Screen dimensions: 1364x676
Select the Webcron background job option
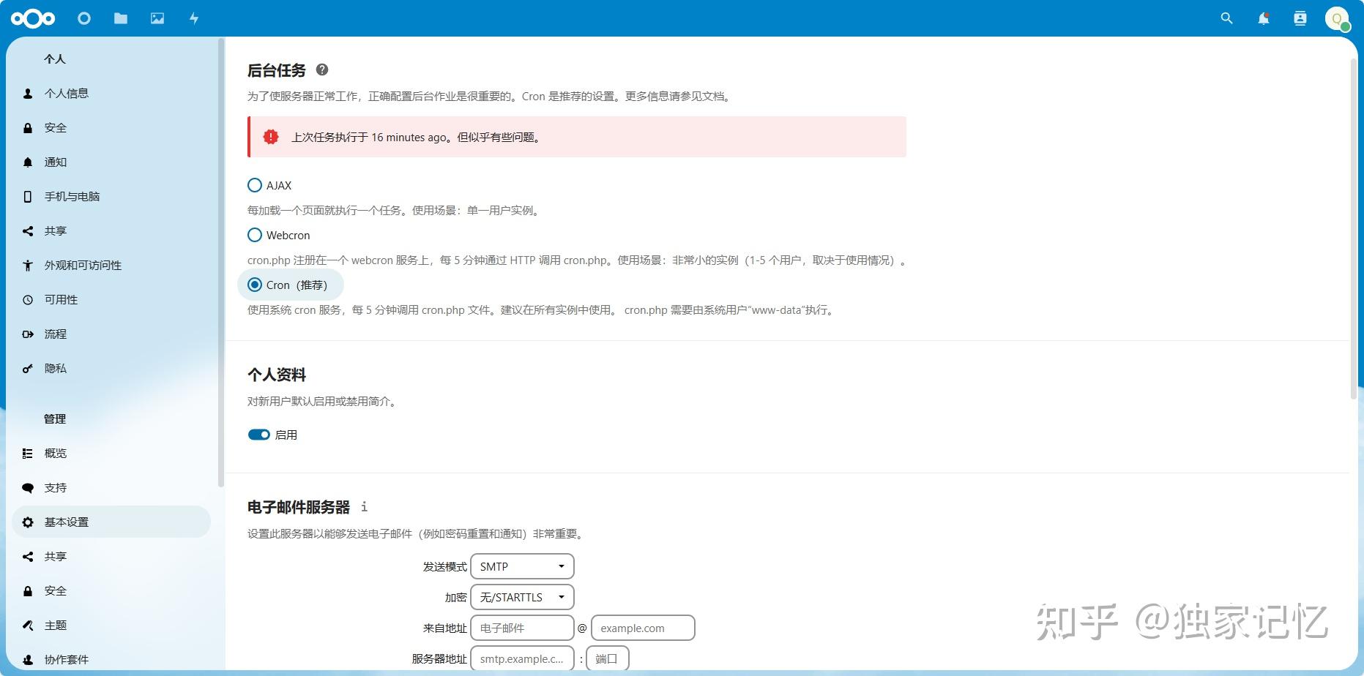click(x=255, y=235)
